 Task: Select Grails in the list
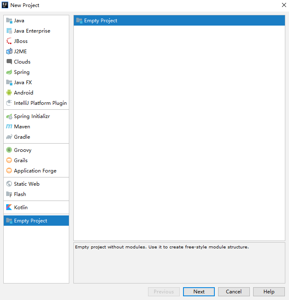coord(36,161)
